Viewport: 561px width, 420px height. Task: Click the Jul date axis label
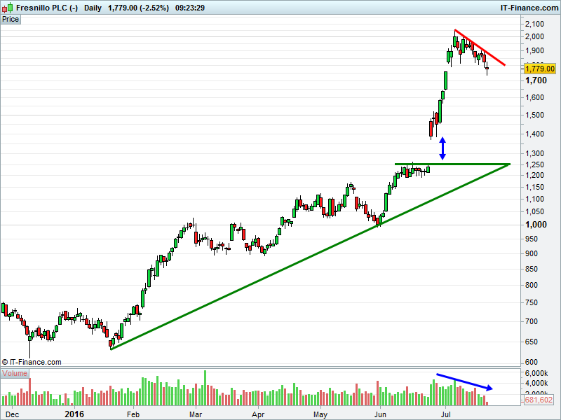[445, 414]
